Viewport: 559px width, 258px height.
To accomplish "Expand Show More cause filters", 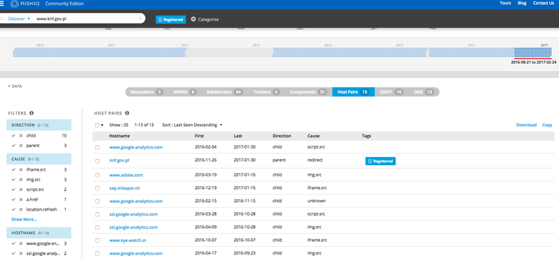I will 24,220.
